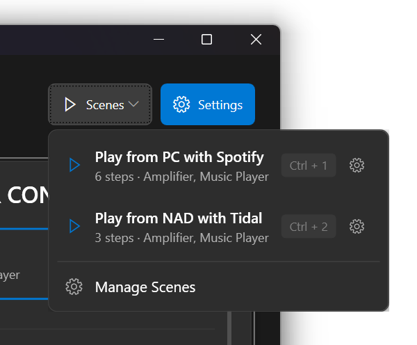Image resolution: width=417 pixels, height=345 pixels.
Task: Maximize the application window
Action: coord(206,40)
